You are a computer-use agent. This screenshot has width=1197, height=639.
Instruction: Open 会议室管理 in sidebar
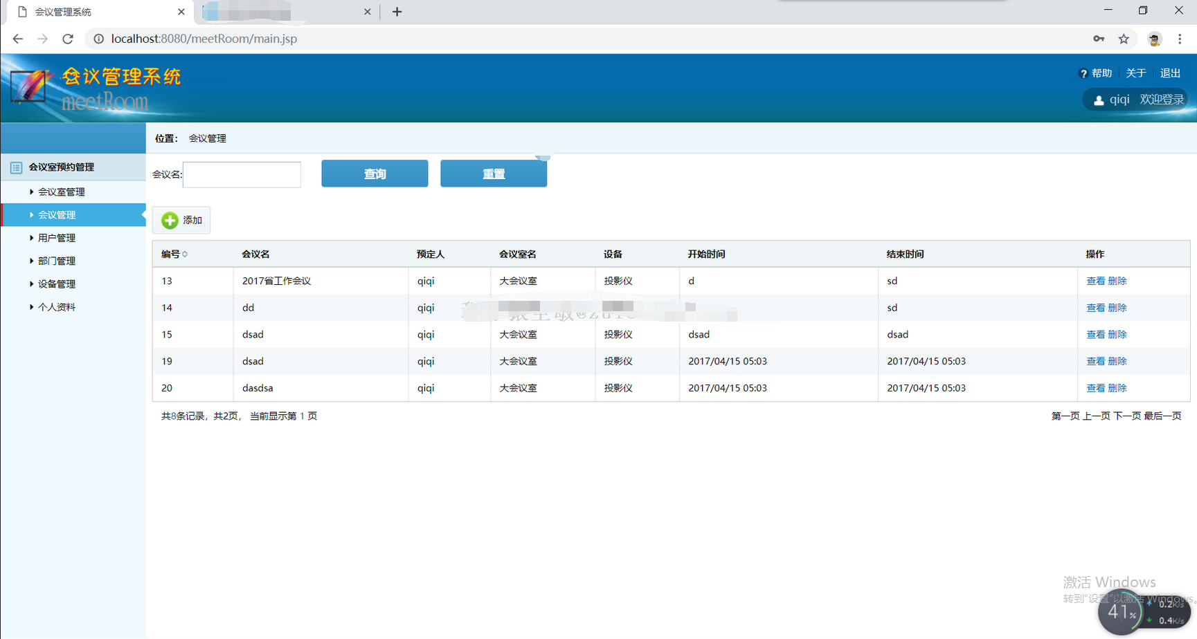click(x=62, y=192)
